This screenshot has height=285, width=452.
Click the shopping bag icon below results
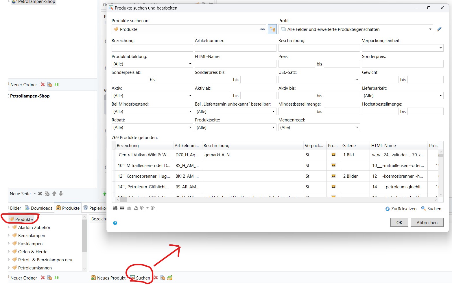(129, 208)
